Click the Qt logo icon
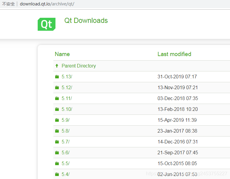The width and height of the screenshot is (230, 179). [46, 24]
